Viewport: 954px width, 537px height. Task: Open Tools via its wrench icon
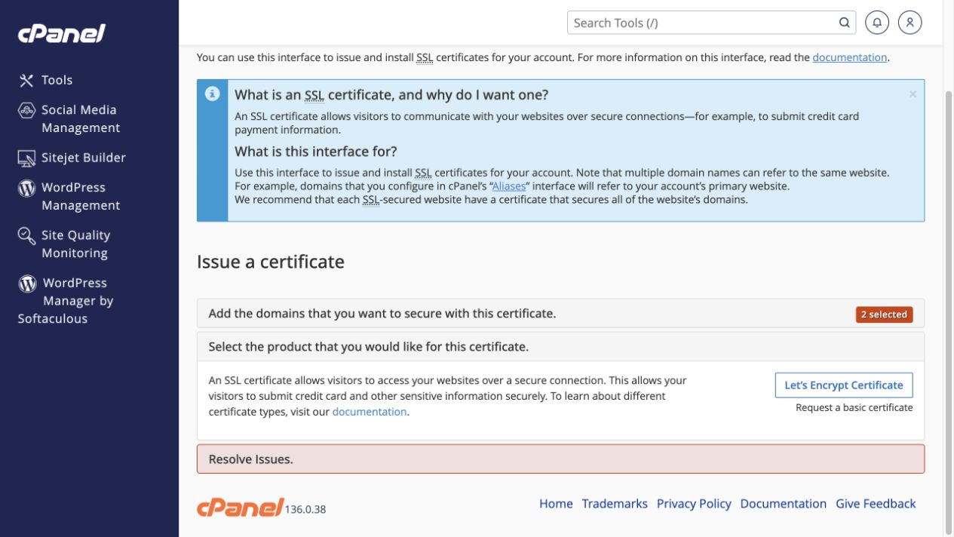pyautogui.click(x=26, y=80)
